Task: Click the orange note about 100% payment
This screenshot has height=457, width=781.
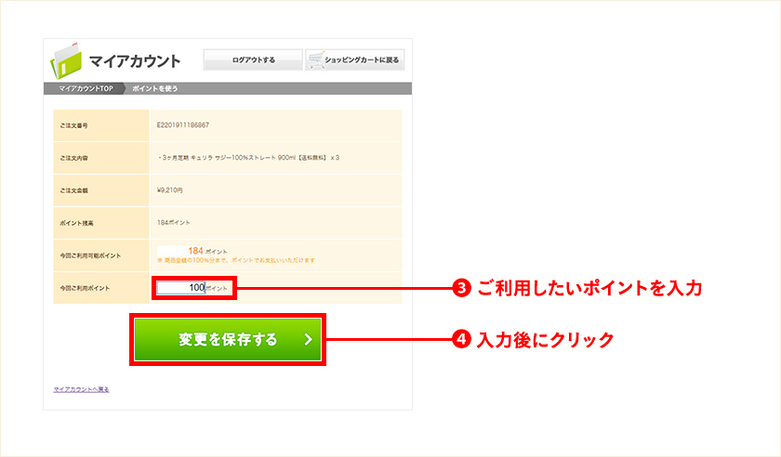Action: pyautogui.click(x=235, y=260)
